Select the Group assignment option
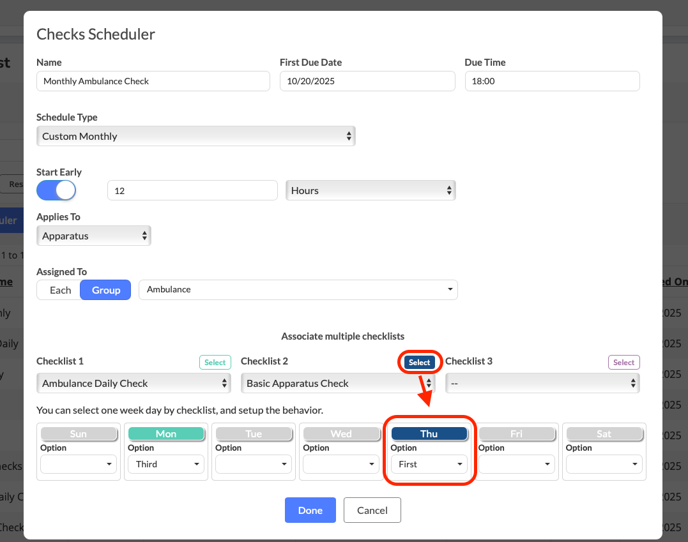The image size is (688, 542). click(x=105, y=290)
